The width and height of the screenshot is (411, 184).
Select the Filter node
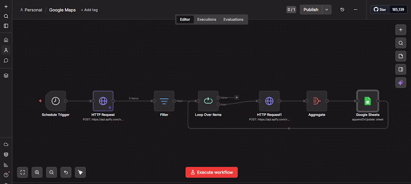point(164,101)
